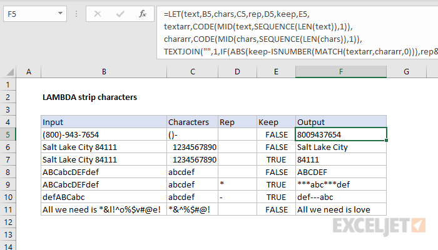438x250 pixels.
Task: Select column A header
Action: click(29, 72)
